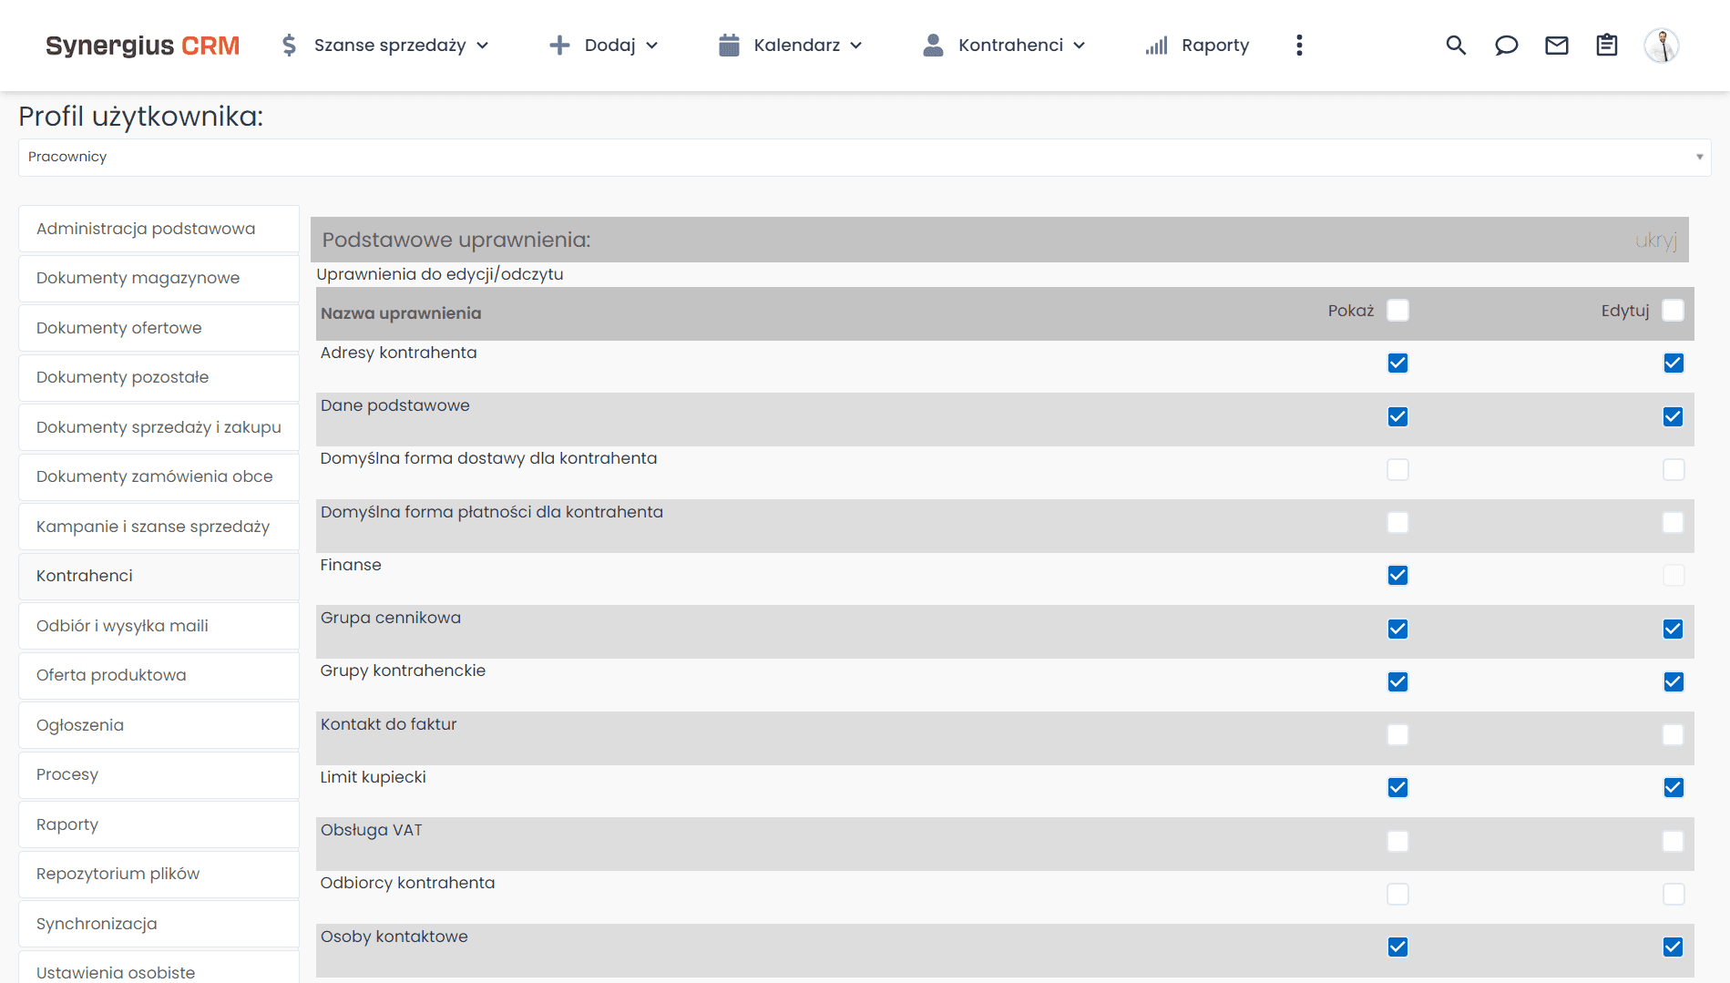The width and height of the screenshot is (1730, 983).
Task: Hide permissions using the ukryj link
Action: click(1656, 240)
